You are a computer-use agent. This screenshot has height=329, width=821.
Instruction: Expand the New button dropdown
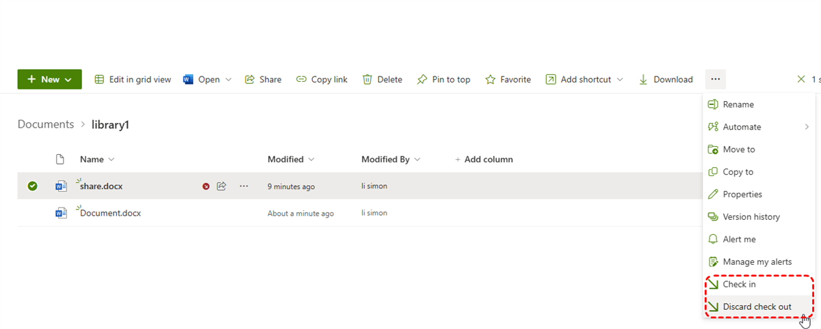68,79
